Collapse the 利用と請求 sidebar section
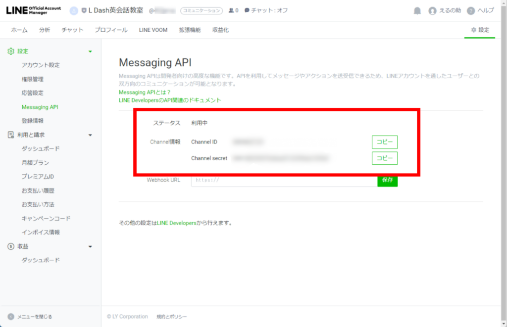 click(90, 135)
